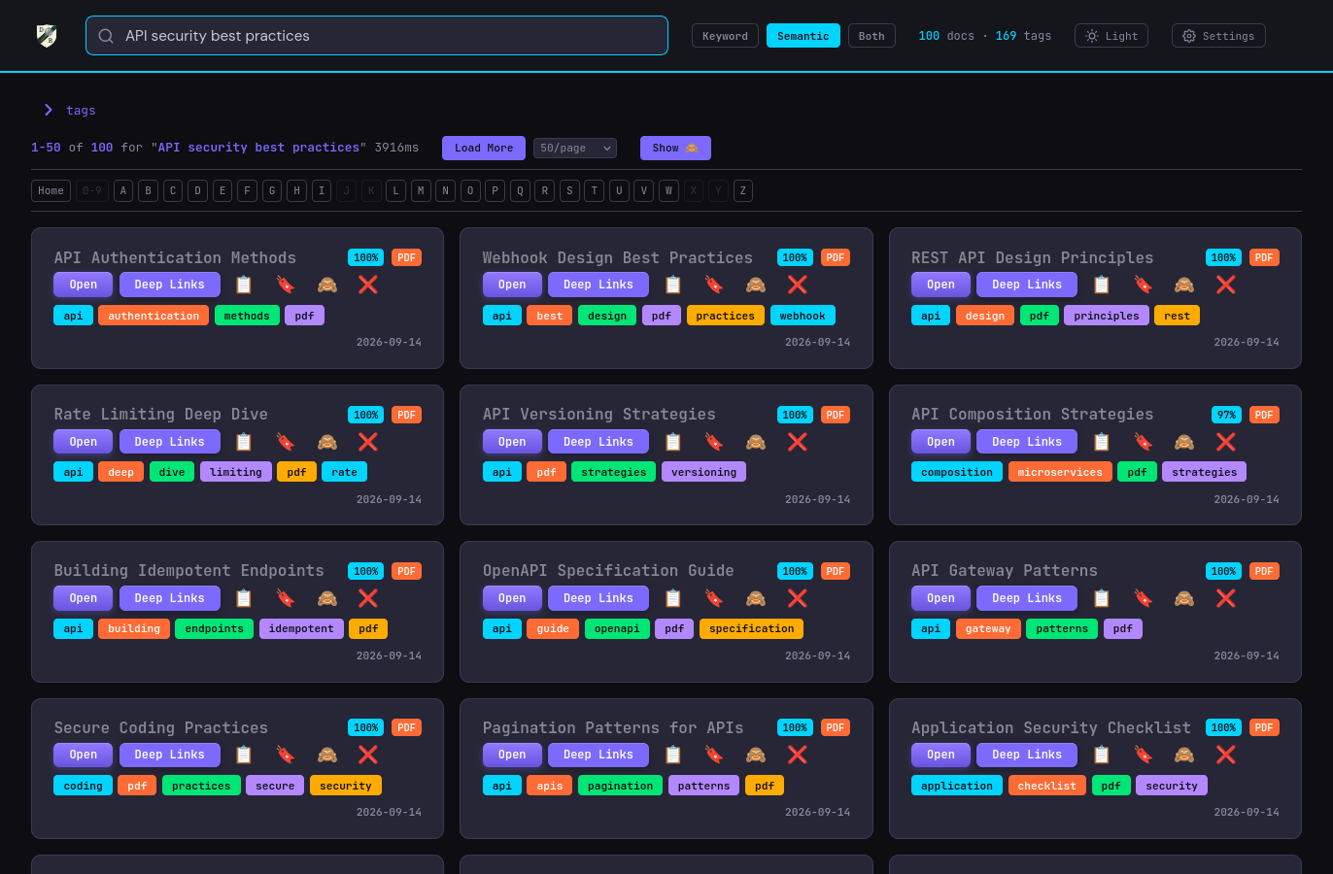Open the Settings panel

(x=1218, y=36)
